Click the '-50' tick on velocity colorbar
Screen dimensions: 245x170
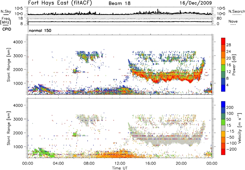click(230, 137)
